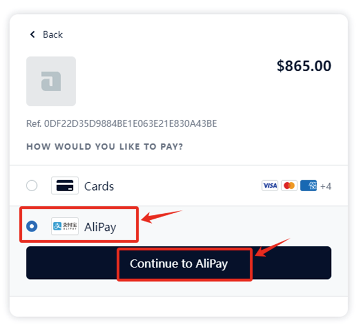Click the Mastercard logo
The image size is (358, 327).
(289, 186)
